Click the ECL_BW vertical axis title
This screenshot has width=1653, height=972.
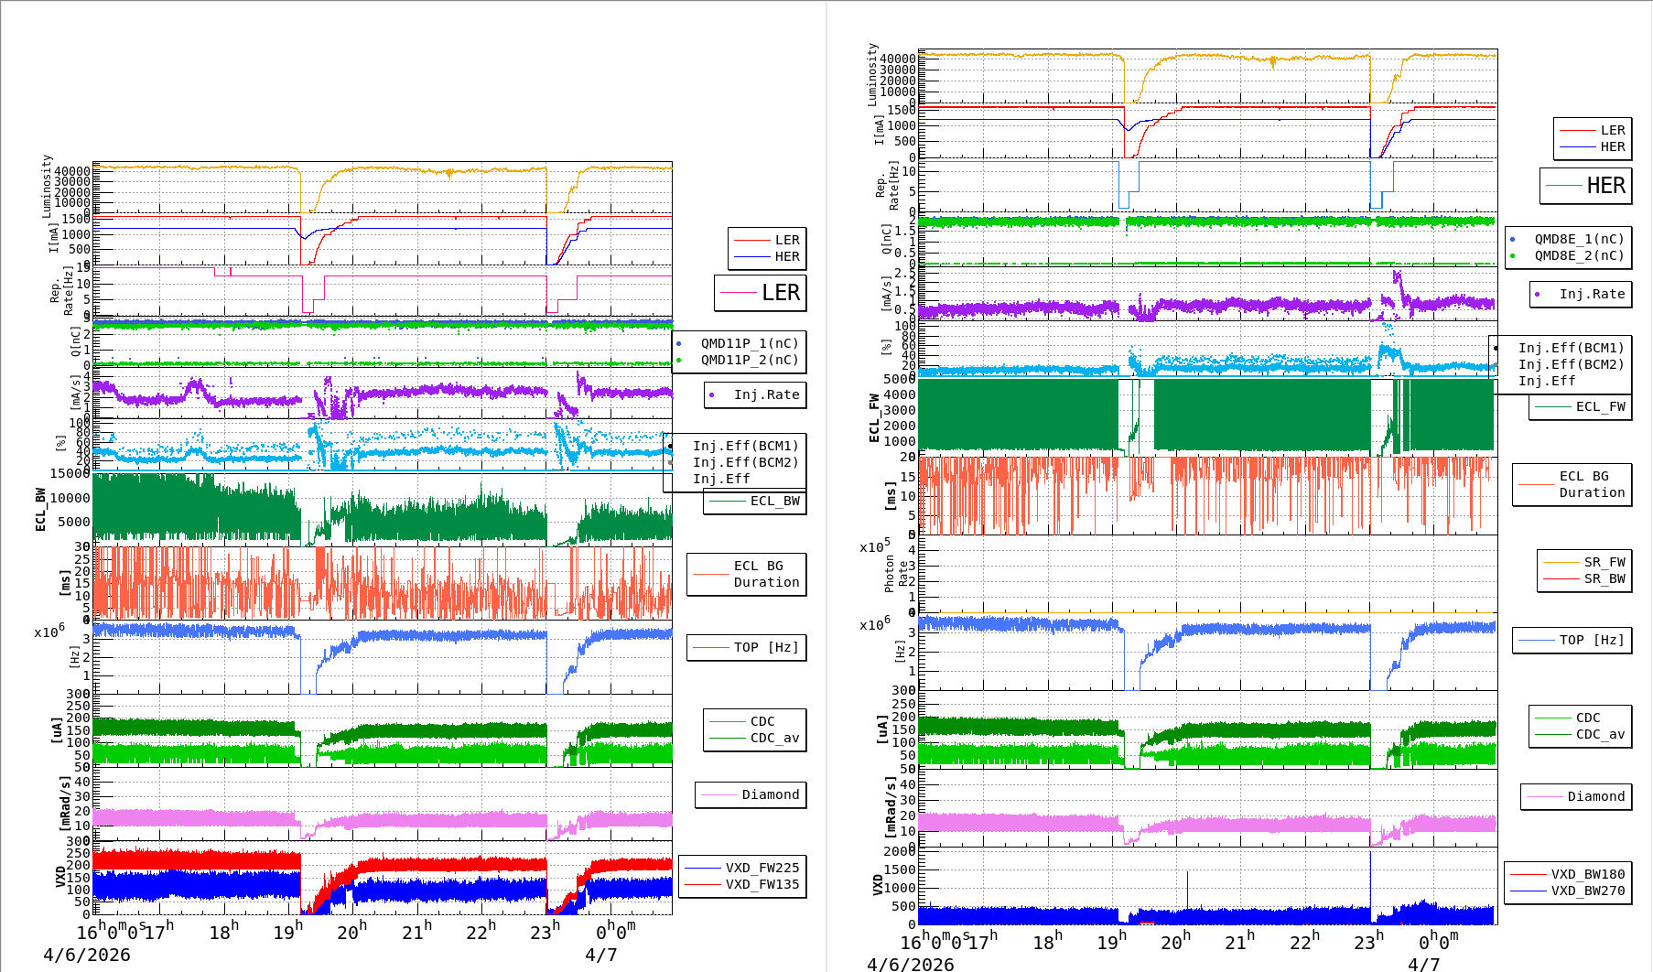click(x=40, y=509)
